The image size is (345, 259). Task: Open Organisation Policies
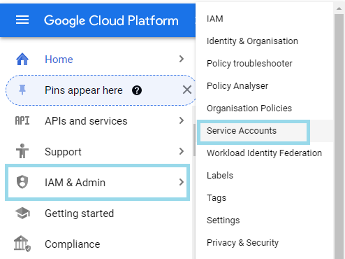click(x=249, y=108)
